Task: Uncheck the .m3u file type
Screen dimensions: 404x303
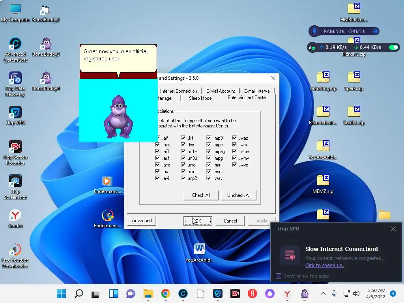Action: [183, 158]
